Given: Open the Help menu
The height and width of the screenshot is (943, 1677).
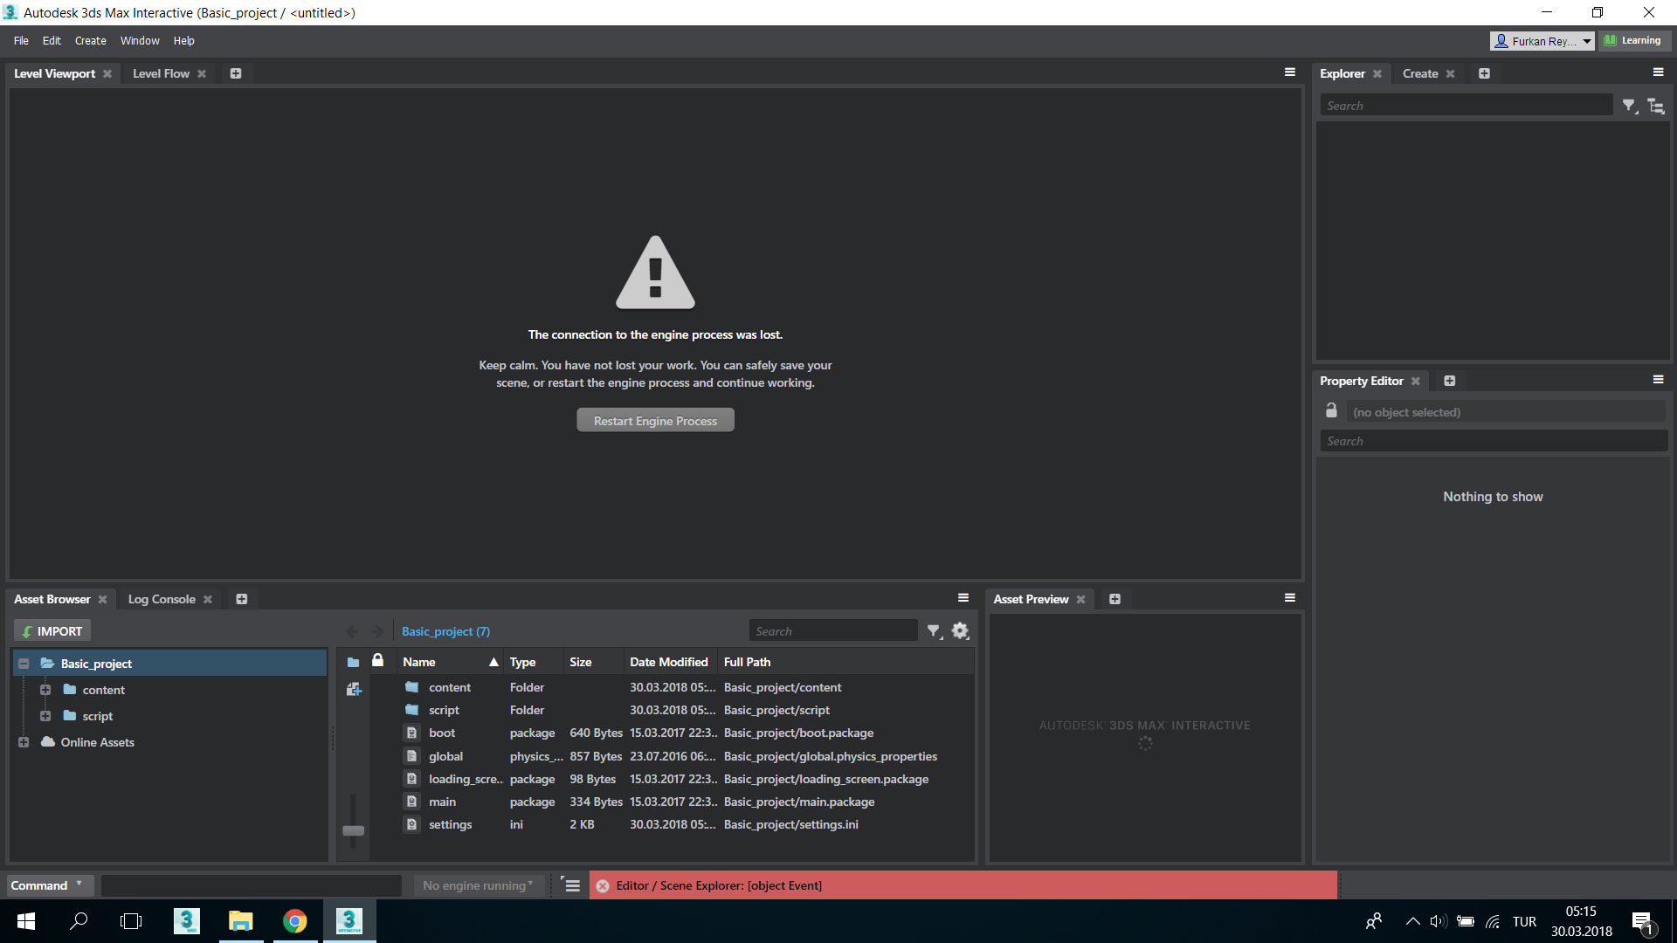Looking at the screenshot, I should (x=183, y=41).
